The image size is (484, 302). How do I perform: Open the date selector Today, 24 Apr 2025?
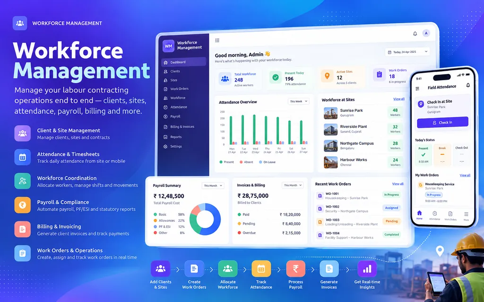[407, 52]
